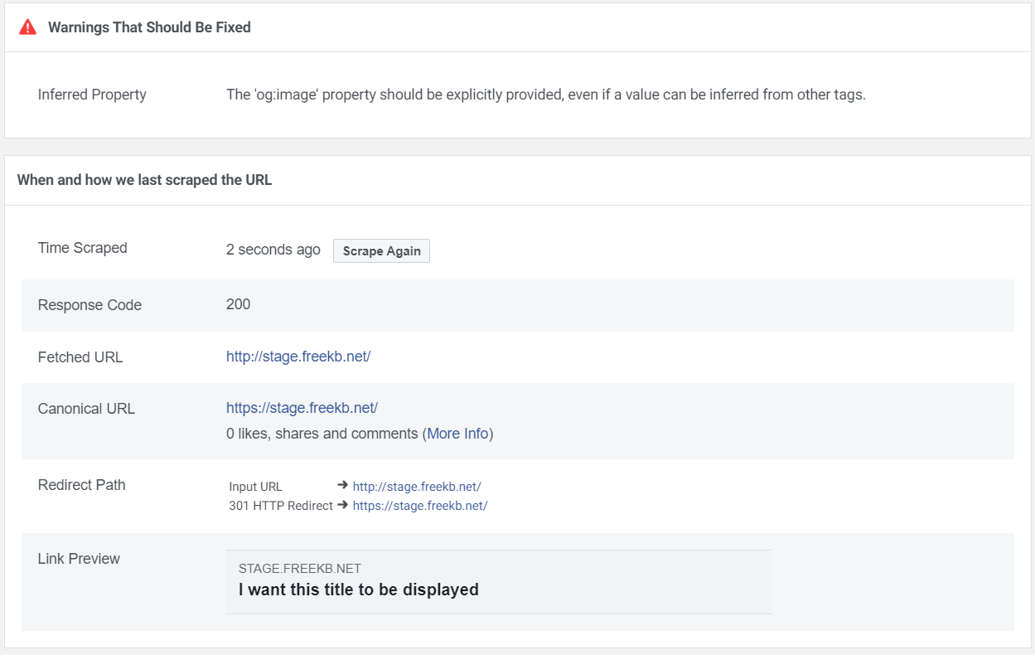The width and height of the screenshot is (1035, 655).
Task: Click the Link Preview label
Action: click(x=80, y=559)
